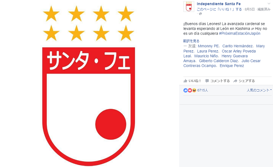This screenshot has height=167, width=273.
Task: Click the blue Like reaction icon
Action: click(x=185, y=90)
